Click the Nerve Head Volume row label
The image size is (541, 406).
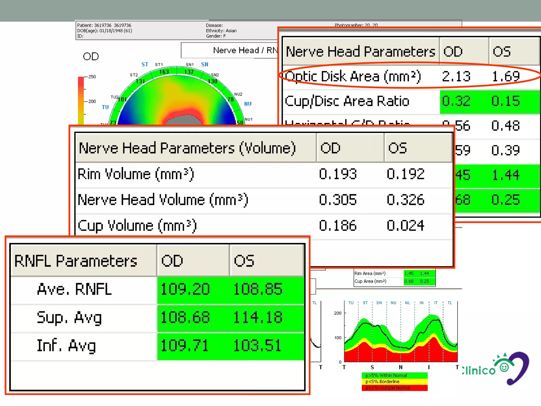pyautogui.click(x=163, y=200)
